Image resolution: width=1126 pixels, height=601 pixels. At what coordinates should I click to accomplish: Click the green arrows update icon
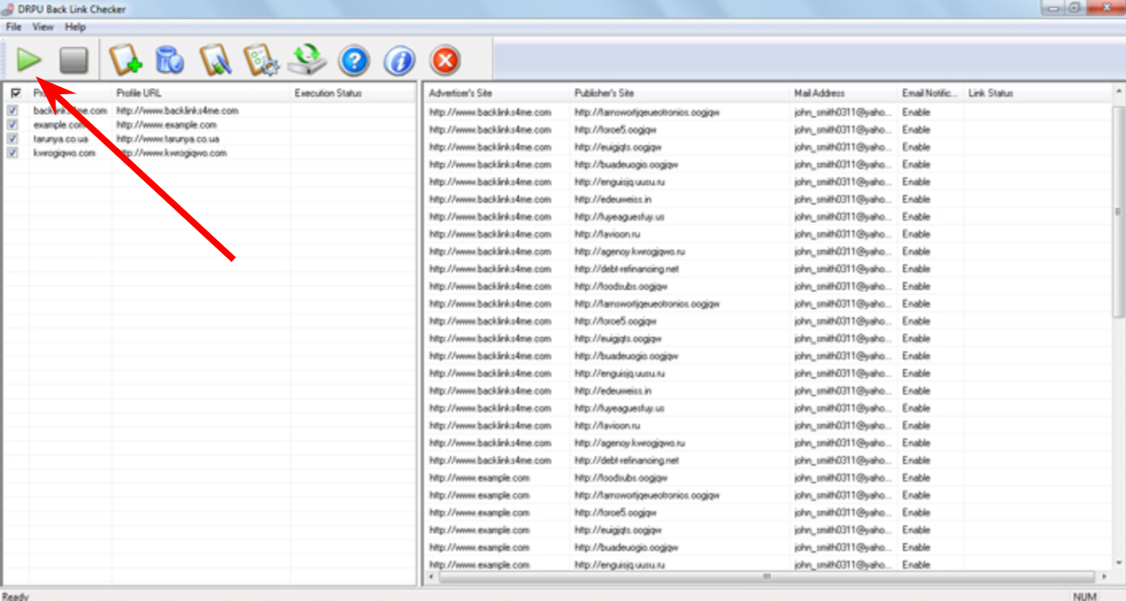[308, 60]
